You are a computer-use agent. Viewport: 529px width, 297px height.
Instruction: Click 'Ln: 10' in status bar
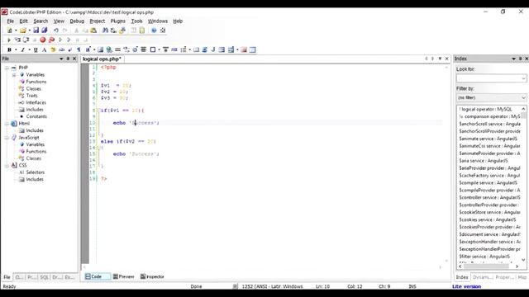coord(322,286)
